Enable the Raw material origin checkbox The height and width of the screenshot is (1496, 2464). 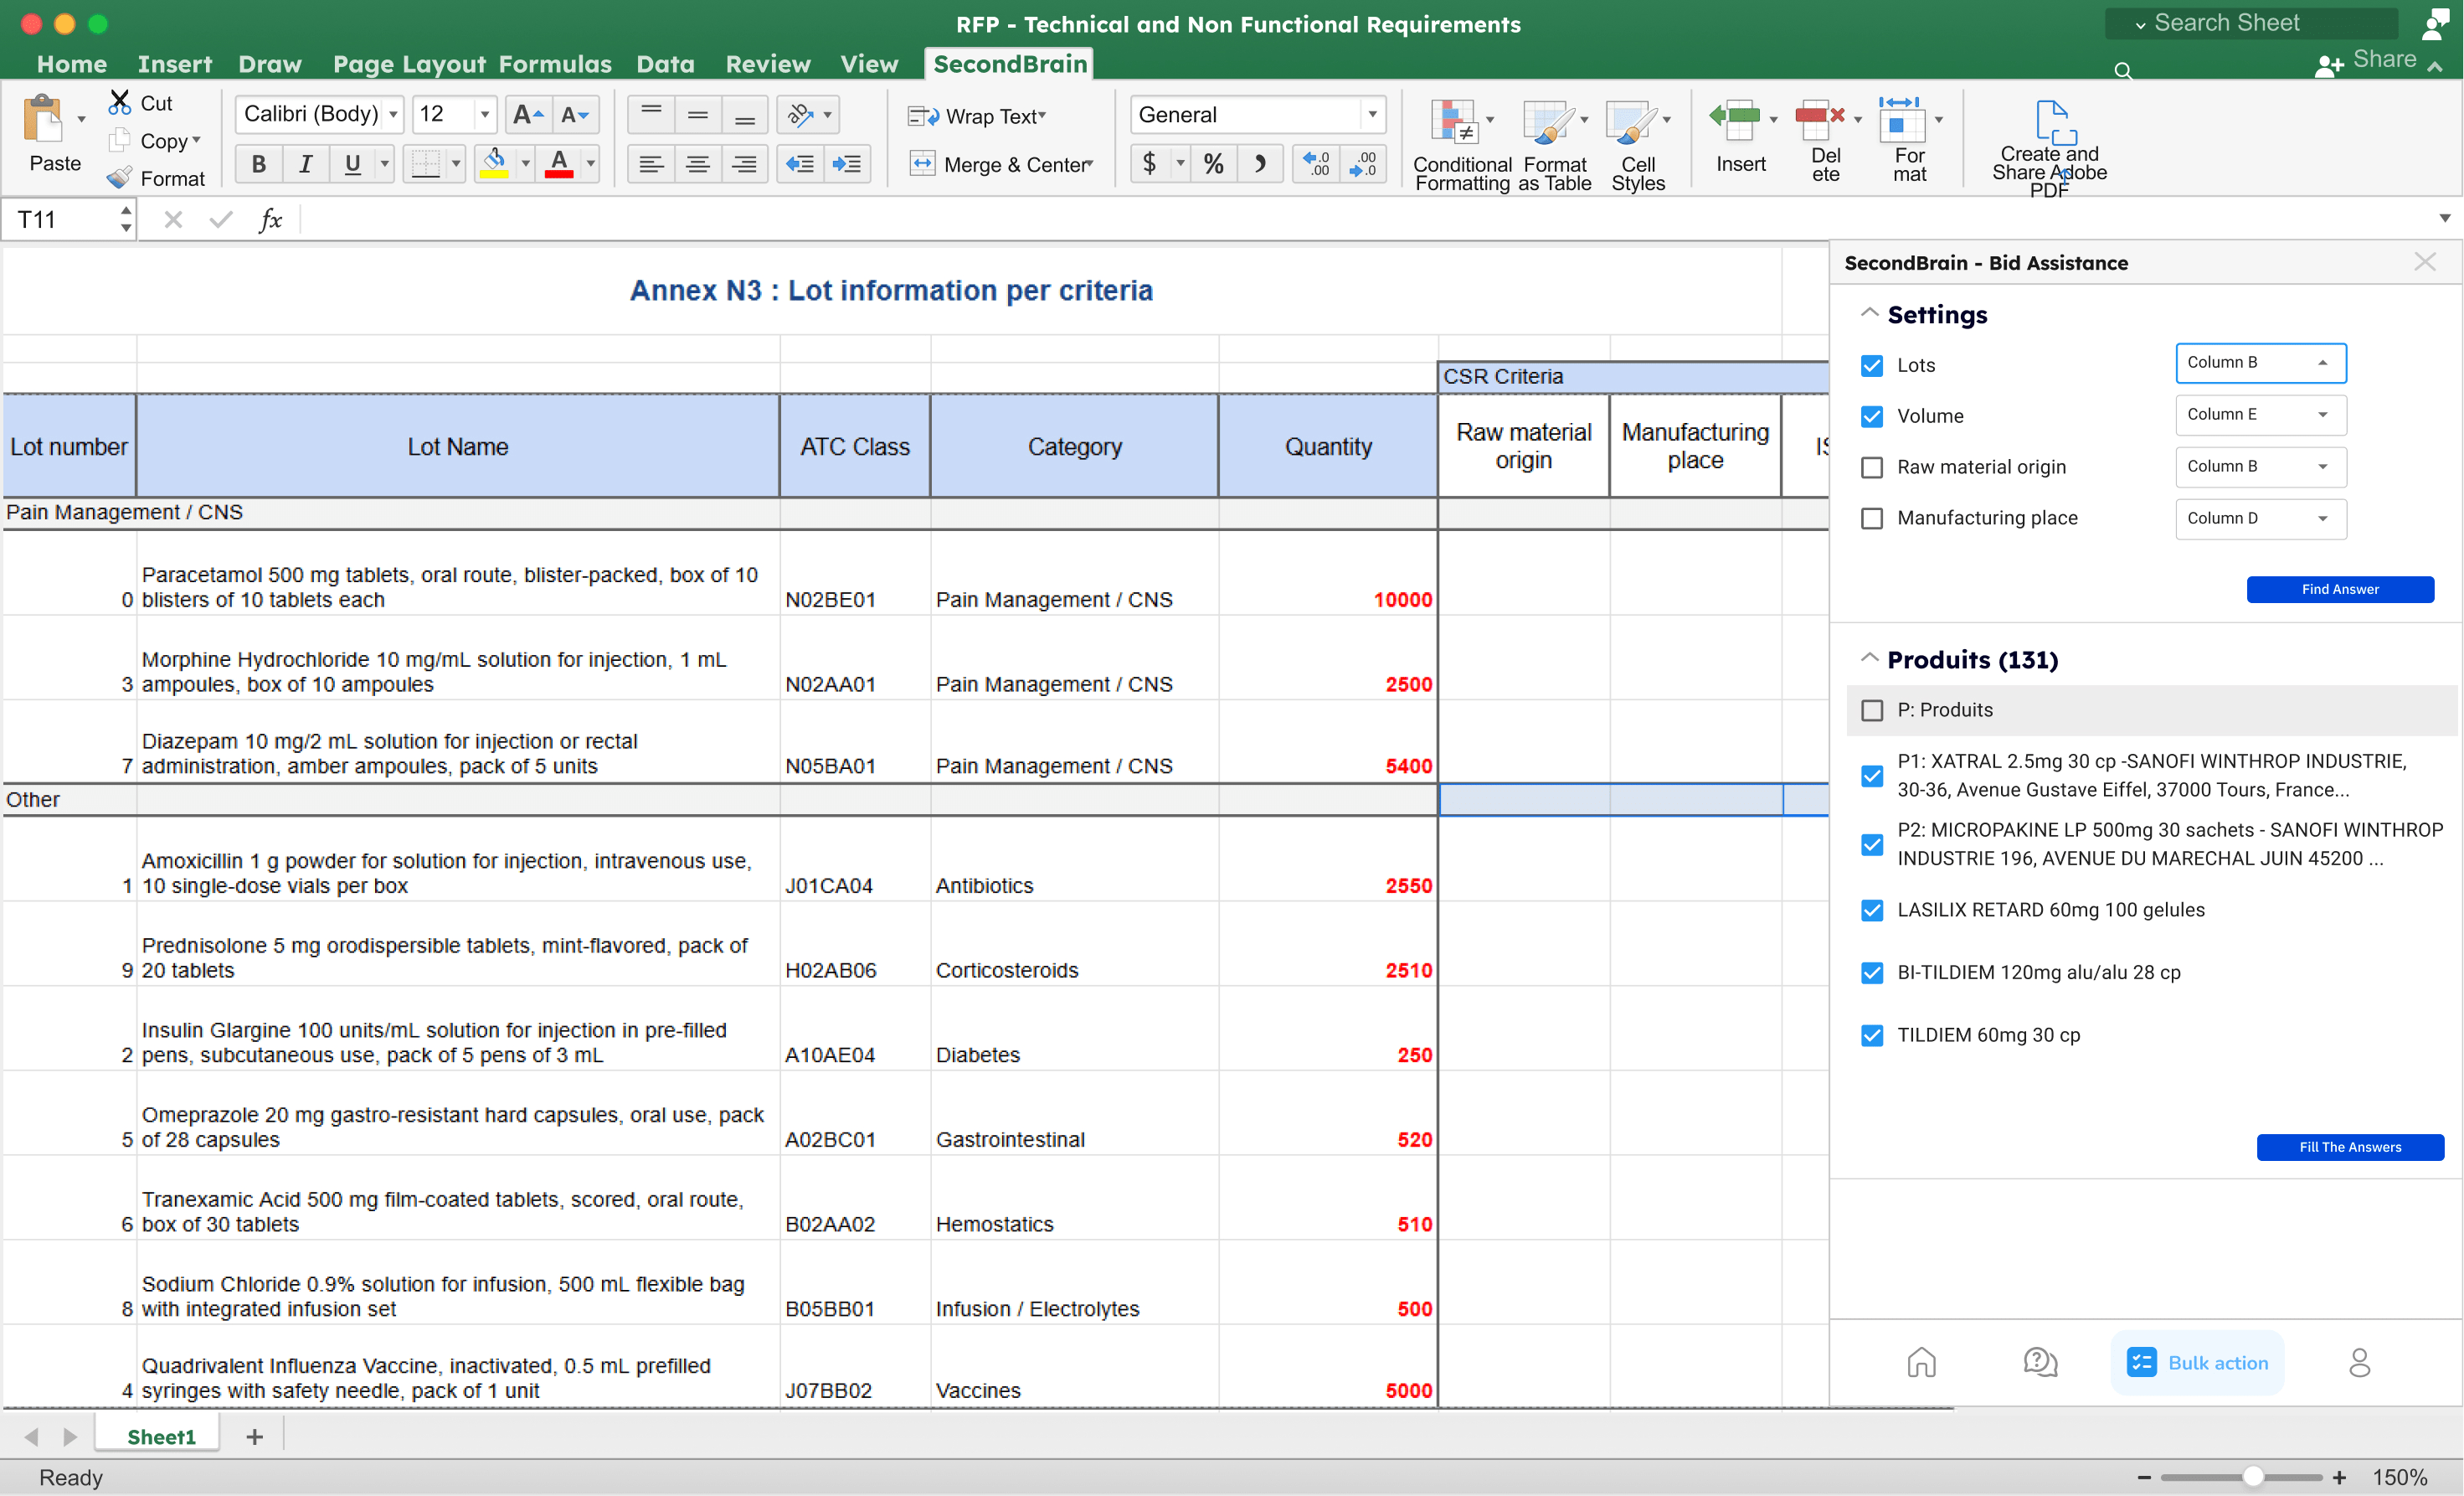coord(1872,467)
